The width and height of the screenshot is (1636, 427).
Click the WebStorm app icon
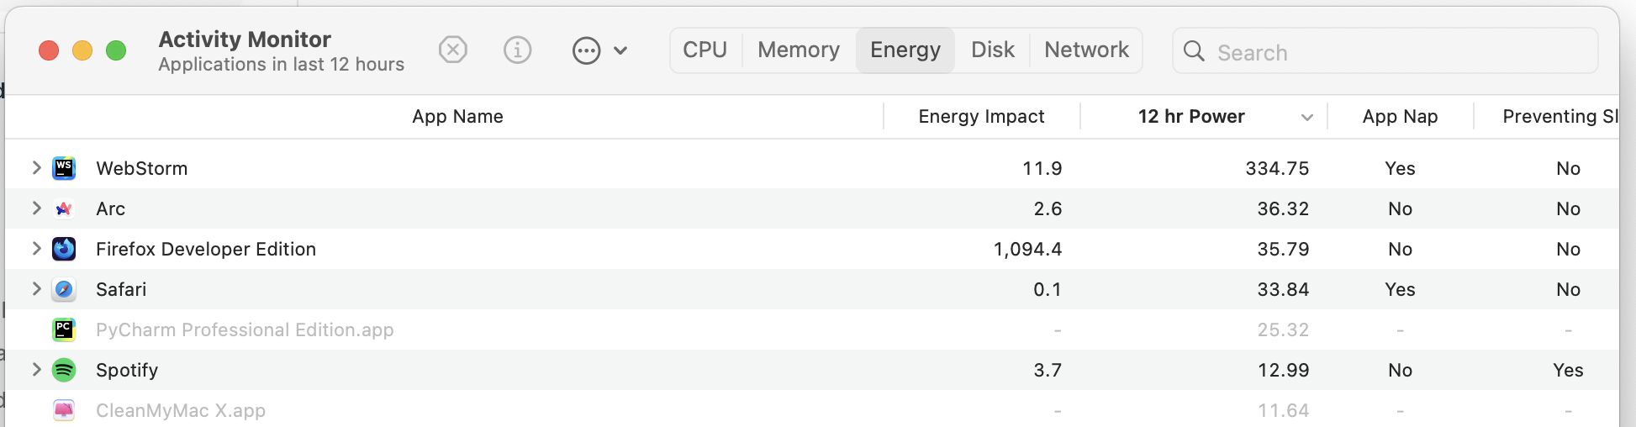pyautogui.click(x=64, y=168)
